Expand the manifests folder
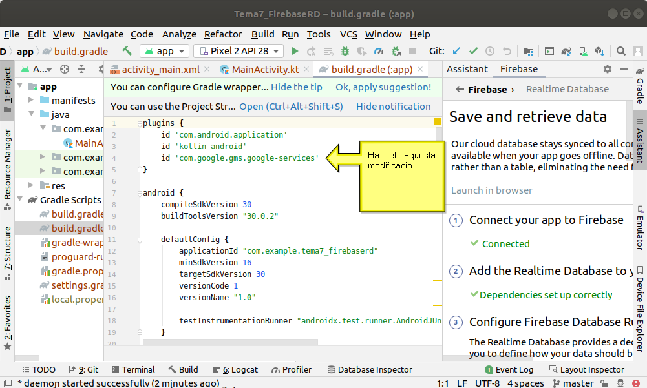Screen dimensions: 647x388 click(x=31, y=100)
